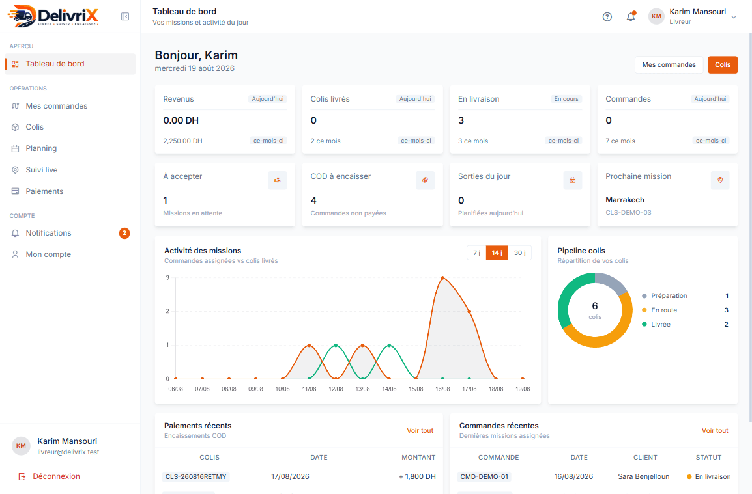Click the Paiements card icon
Screen dimensions: 752x494
point(16,191)
